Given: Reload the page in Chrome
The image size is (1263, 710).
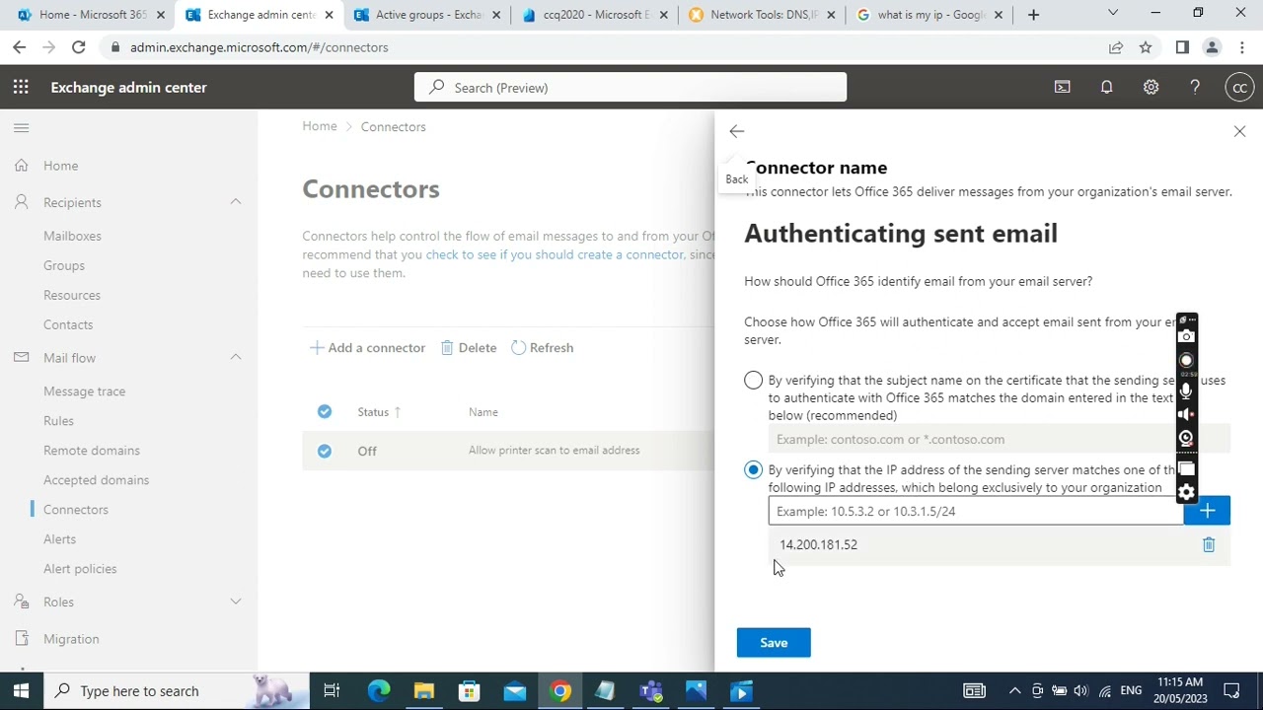Looking at the screenshot, I should coord(78,47).
